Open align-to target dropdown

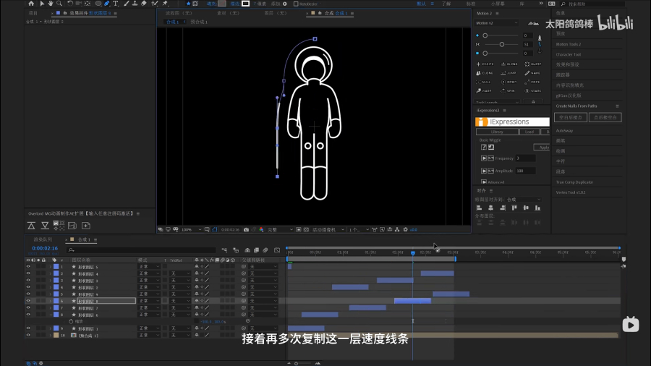(524, 200)
